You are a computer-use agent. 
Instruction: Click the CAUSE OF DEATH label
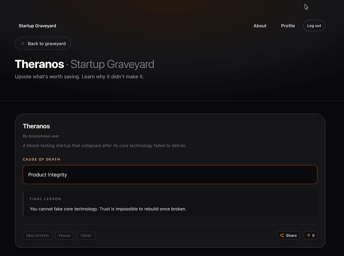[42, 159]
